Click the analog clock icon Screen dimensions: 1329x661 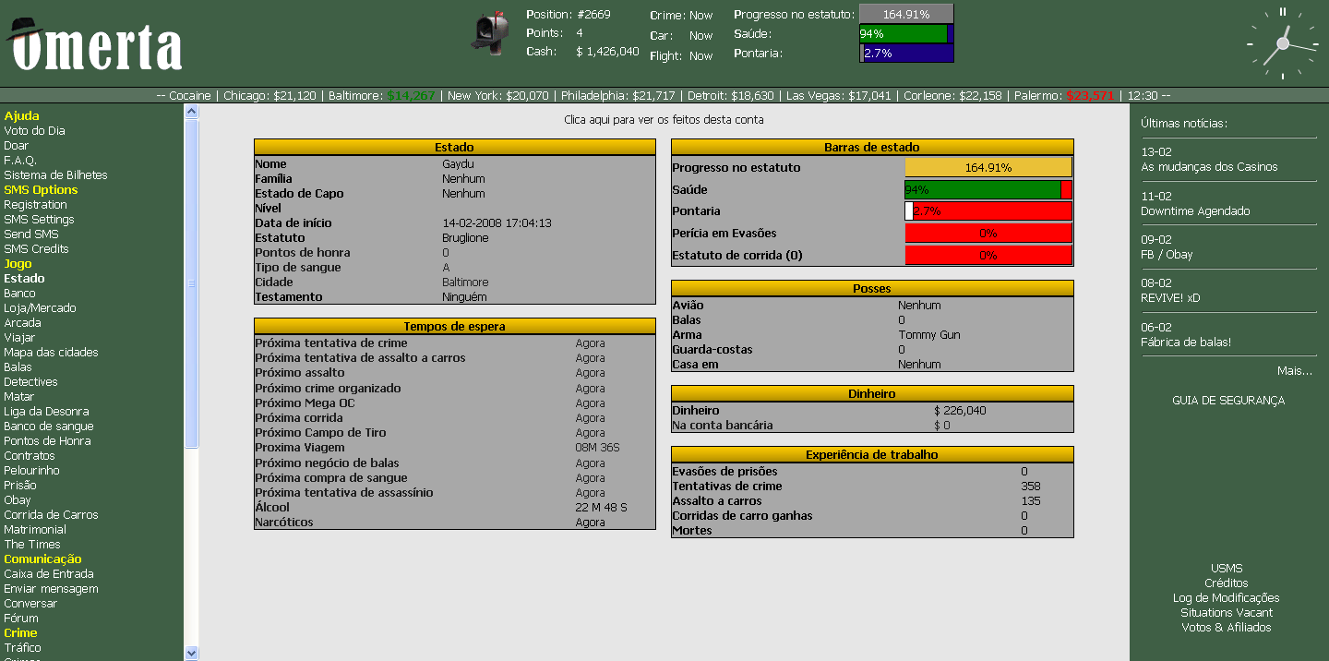[x=1282, y=44]
